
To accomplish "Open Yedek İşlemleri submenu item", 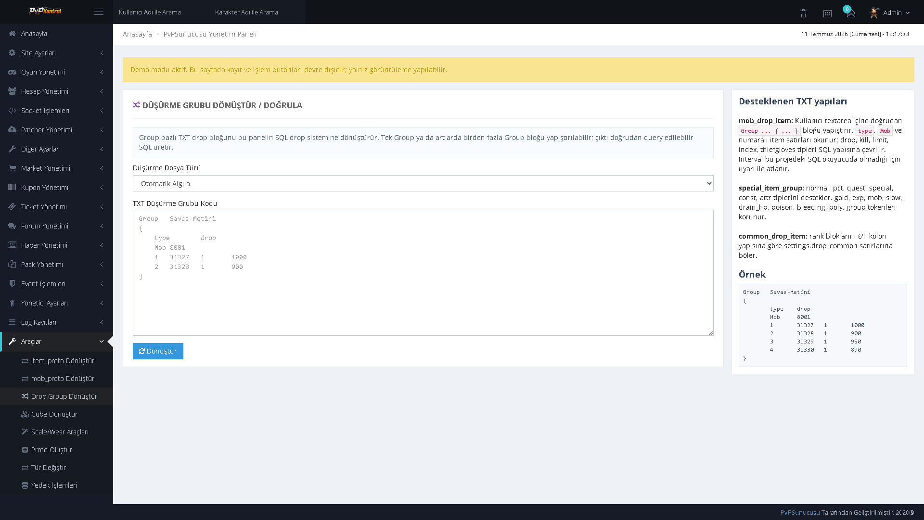I will pyautogui.click(x=56, y=485).
